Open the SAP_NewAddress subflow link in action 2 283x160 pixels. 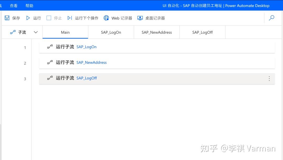tap(91, 62)
